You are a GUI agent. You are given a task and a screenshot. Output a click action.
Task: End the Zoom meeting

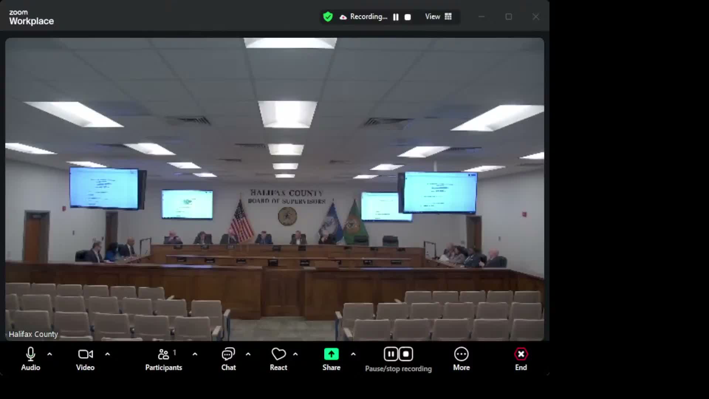[521, 354]
